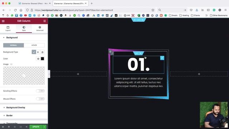Open the Elementor widgets grid
Image resolution: width=229 pixels, height=129 pixels.
tap(44, 21)
